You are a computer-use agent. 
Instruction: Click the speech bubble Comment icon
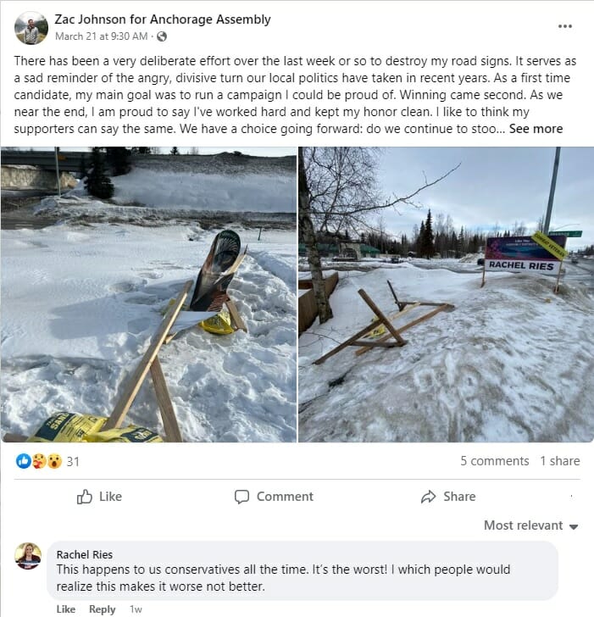pyautogui.click(x=241, y=497)
